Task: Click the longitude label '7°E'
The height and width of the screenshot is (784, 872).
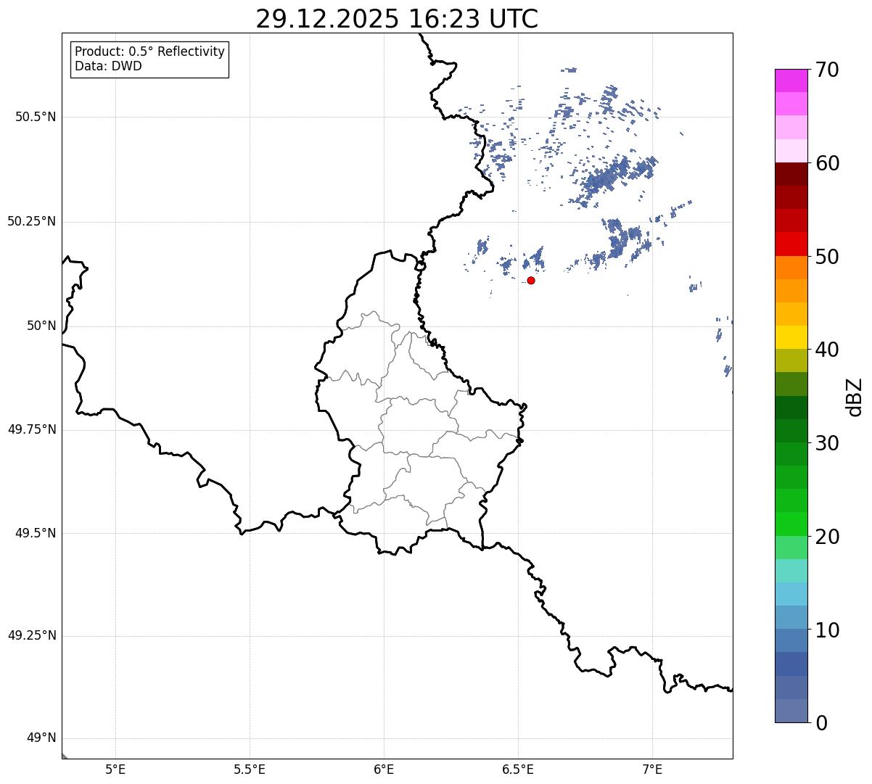Action: (652, 770)
